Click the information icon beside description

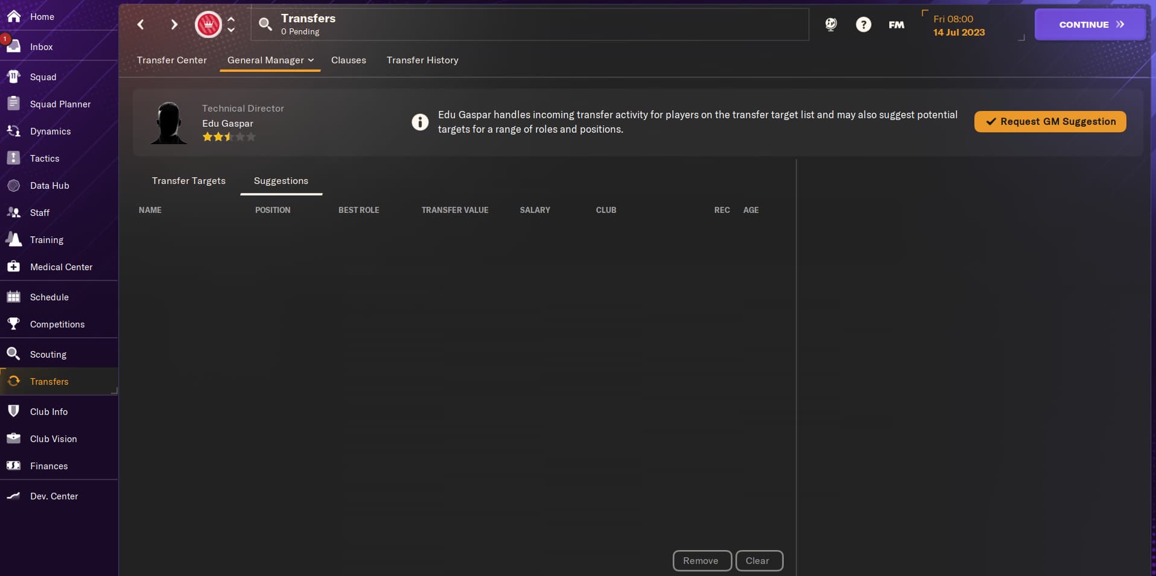tap(420, 122)
